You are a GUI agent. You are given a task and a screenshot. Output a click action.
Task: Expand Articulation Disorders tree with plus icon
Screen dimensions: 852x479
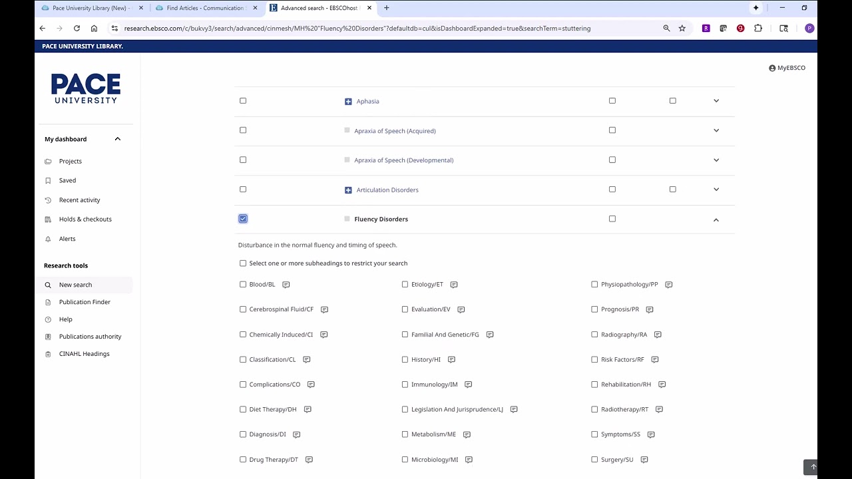coord(348,190)
